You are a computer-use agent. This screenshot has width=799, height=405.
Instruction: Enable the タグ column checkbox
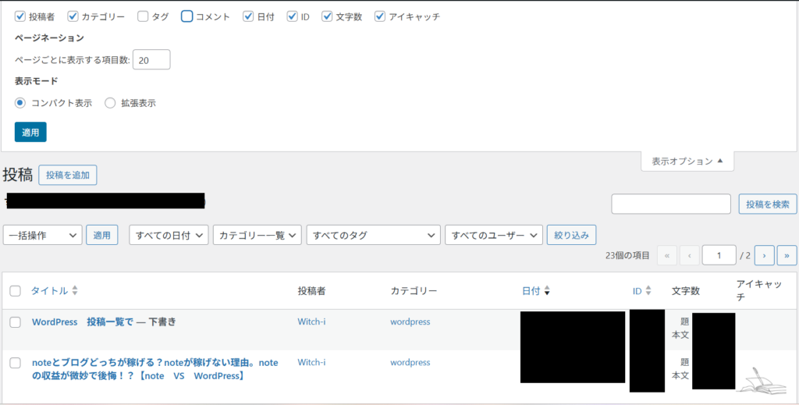pos(143,17)
